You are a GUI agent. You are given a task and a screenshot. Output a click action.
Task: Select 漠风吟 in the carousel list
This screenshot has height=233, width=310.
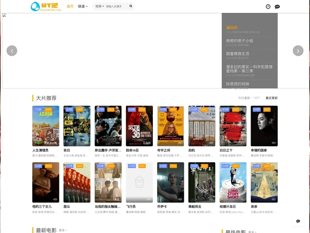point(232,28)
